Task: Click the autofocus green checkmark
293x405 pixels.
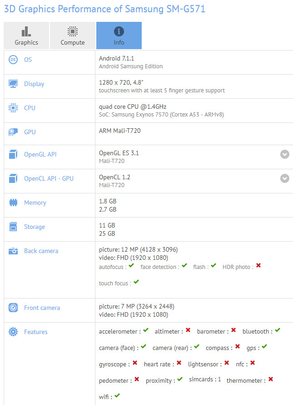Action: pos(131,266)
